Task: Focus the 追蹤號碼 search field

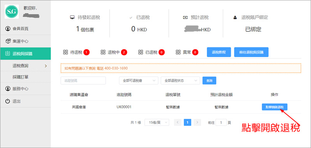Action: tap(83, 81)
